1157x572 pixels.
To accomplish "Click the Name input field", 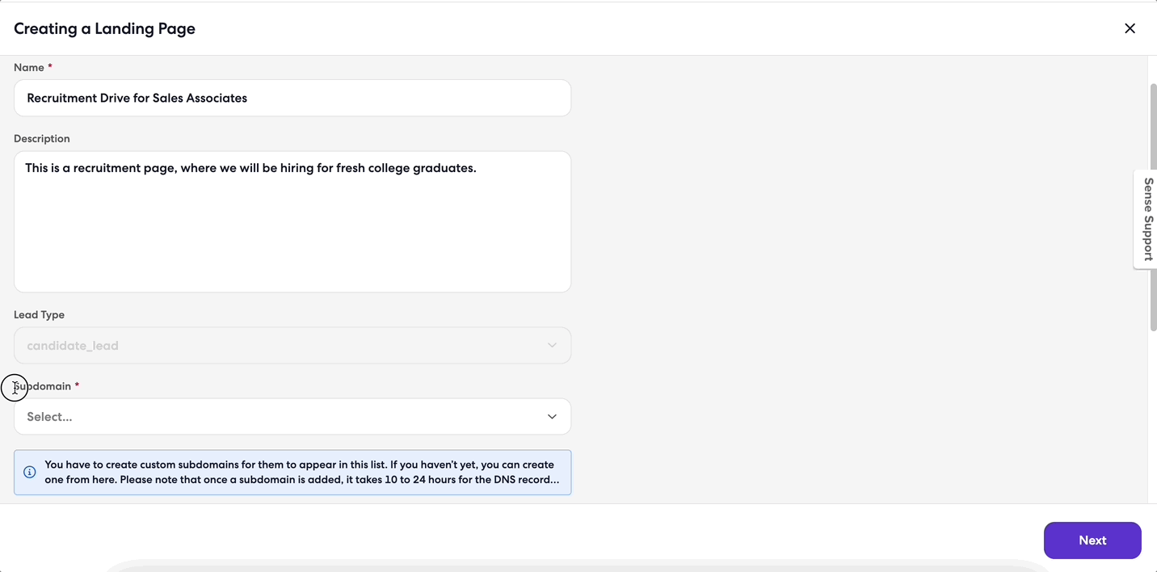I will [x=292, y=98].
